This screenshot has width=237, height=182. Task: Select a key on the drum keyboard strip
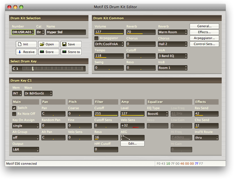53,69
